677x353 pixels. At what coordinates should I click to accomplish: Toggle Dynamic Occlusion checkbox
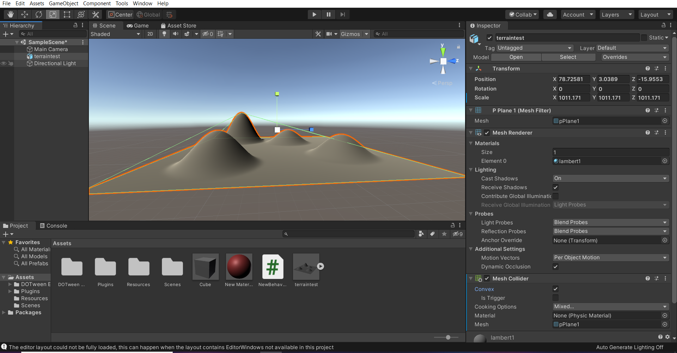pos(555,267)
